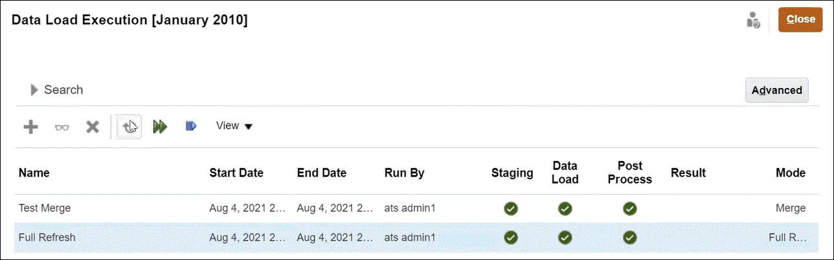Click the green double-arrow Run icon
Viewport: 834px width, 260px height.
pyautogui.click(x=160, y=127)
